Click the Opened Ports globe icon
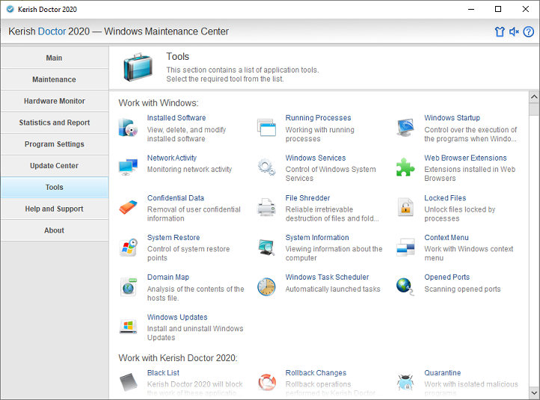 coord(405,287)
